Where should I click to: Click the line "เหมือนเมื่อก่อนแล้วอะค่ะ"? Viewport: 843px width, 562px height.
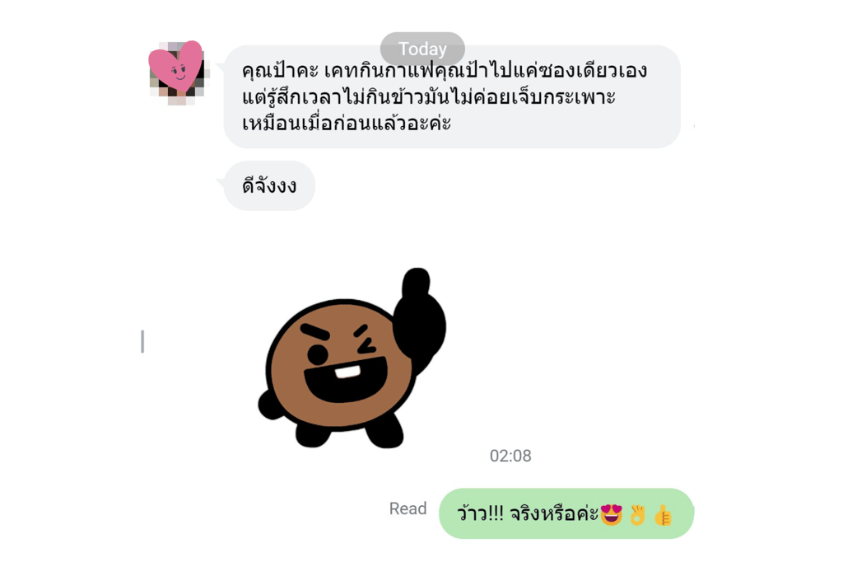click(347, 124)
